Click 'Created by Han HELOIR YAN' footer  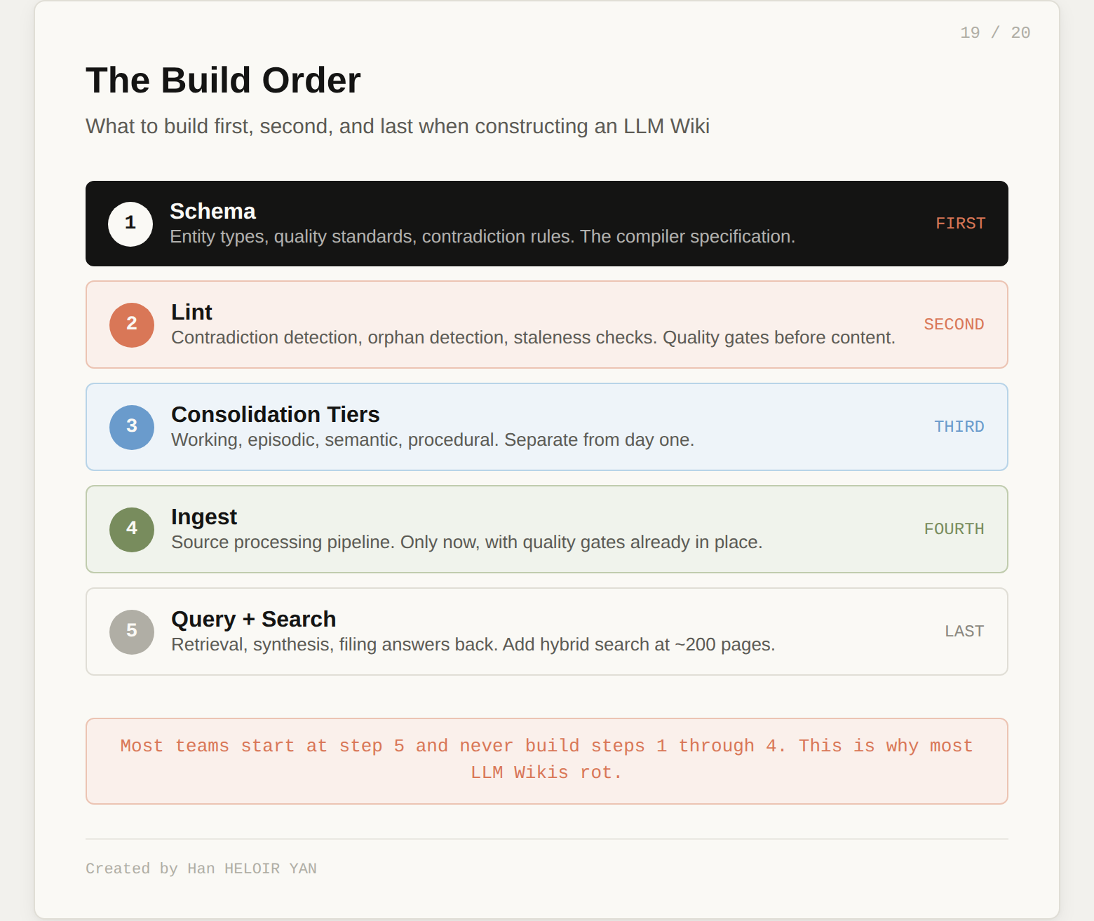click(201, 868)
